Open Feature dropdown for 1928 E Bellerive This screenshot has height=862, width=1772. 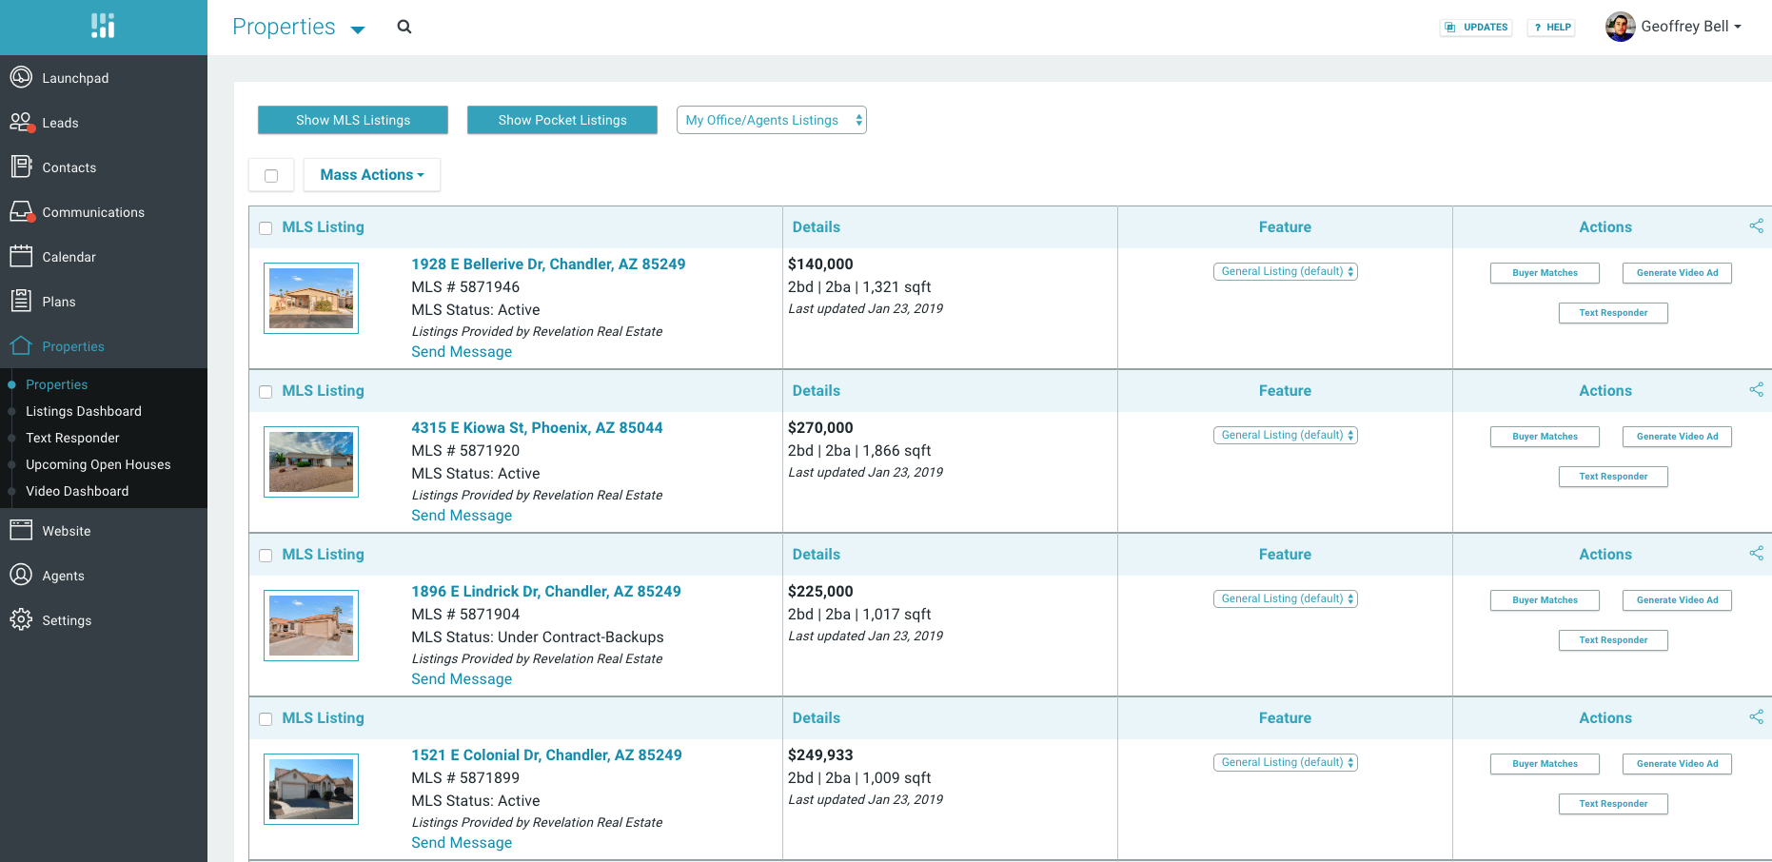point(1285,271)
